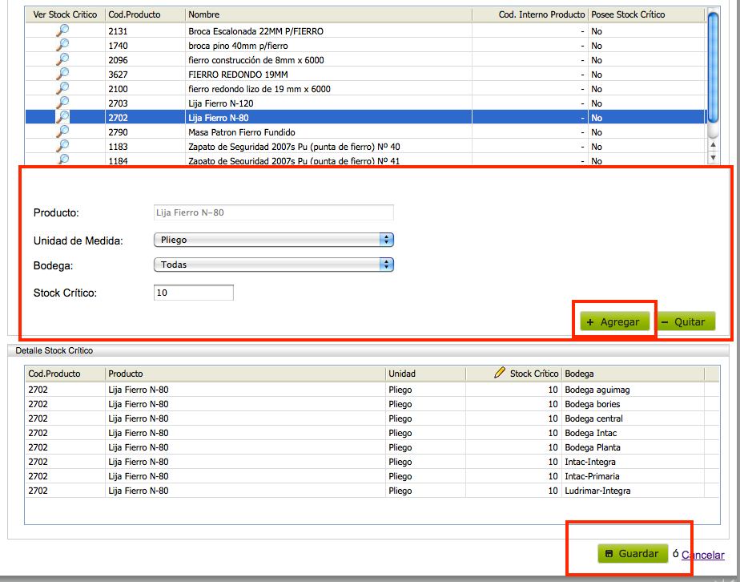Viewport: 740px width, 582px height.
Task: Open Bodega dropdown showing Todas
Action: [x=274, y=265]
